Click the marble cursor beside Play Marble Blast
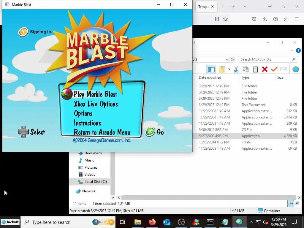 pos(67,94)
